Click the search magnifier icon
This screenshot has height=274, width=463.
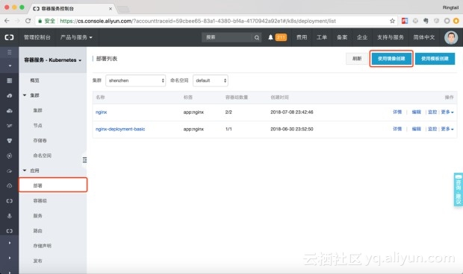pos(257,37)
